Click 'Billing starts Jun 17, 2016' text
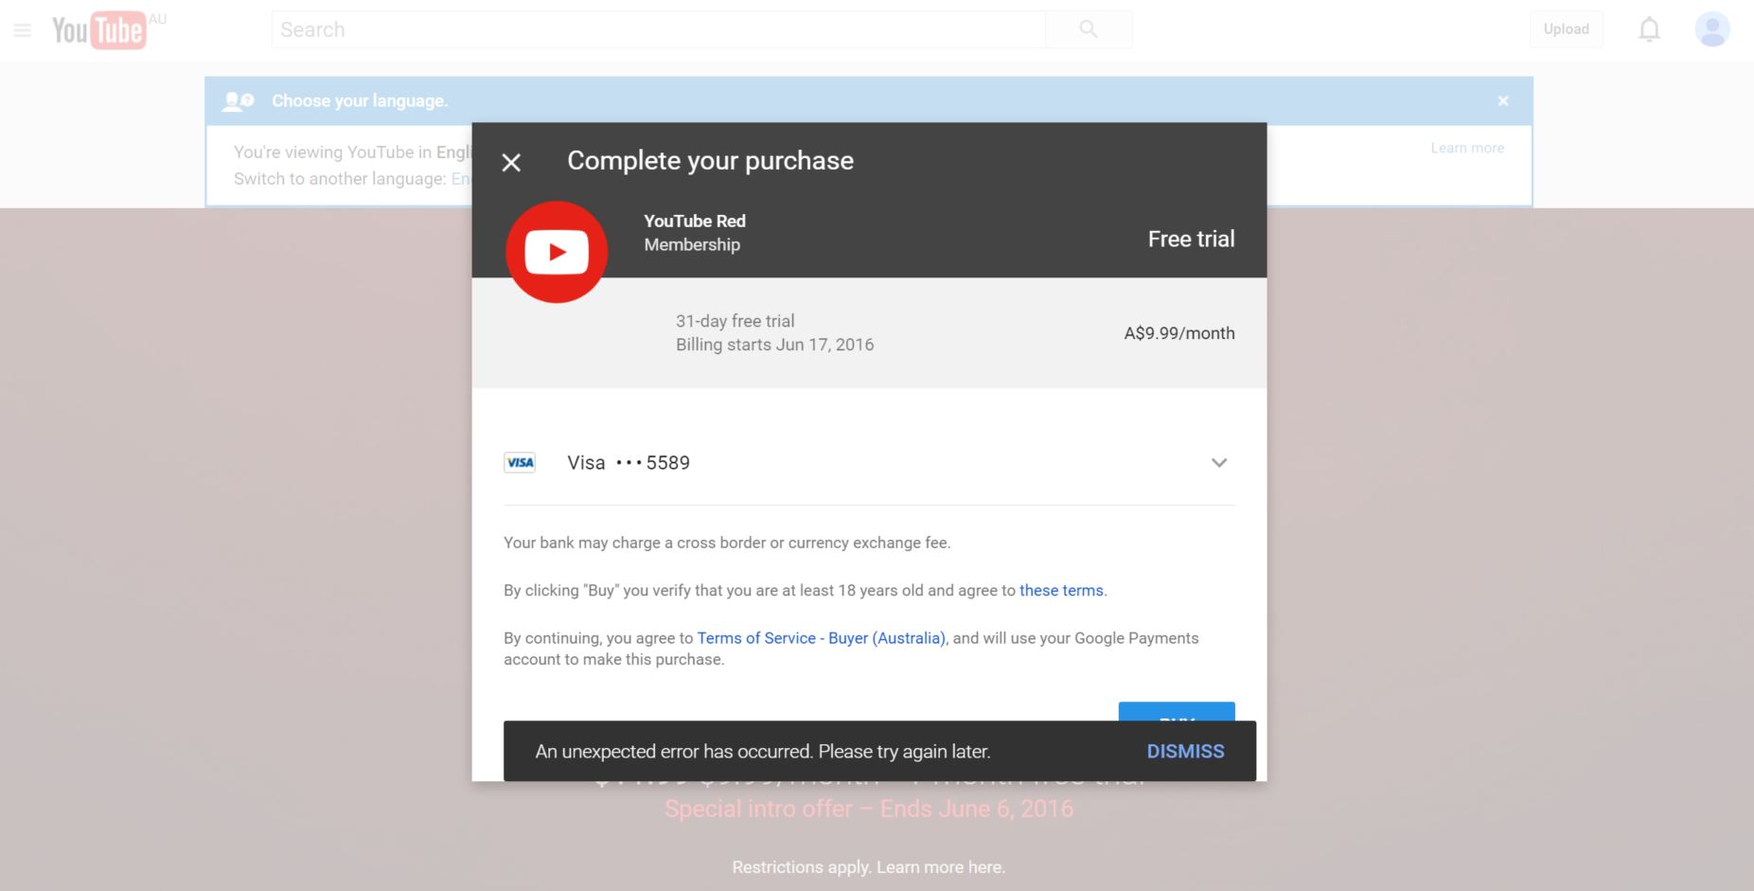This screenshot has height=891, width=1754. pyautogui.click(x=774, y=345)
